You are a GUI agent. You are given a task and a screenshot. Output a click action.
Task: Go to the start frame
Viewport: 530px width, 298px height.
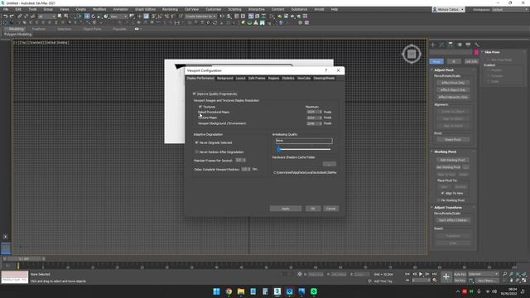point(407,274)
